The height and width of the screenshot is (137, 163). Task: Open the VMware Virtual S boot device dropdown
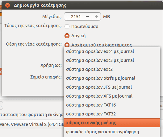tap(32, 124)
